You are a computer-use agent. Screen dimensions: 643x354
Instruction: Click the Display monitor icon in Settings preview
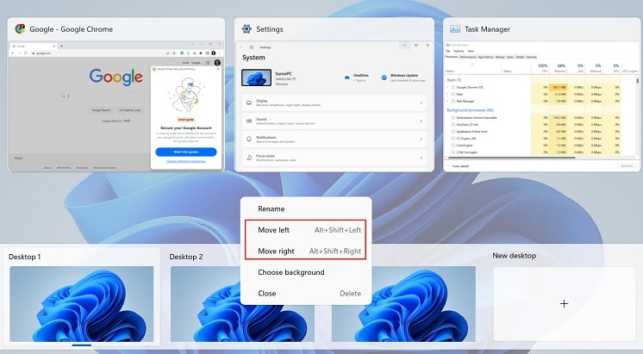249,102
